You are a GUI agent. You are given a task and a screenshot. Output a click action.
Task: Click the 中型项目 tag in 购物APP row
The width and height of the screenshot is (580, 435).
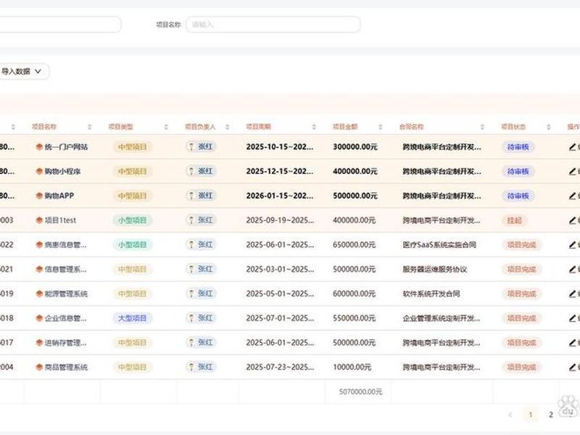click(x=132, y=196)
